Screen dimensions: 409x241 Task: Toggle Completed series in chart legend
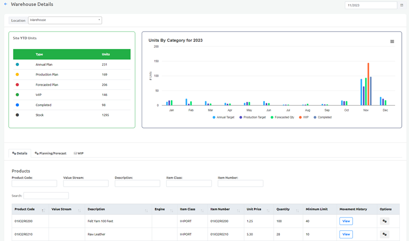[x=323, y=117]
